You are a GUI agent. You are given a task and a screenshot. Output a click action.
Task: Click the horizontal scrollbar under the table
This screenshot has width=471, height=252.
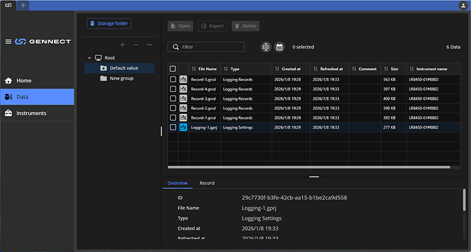309,167
